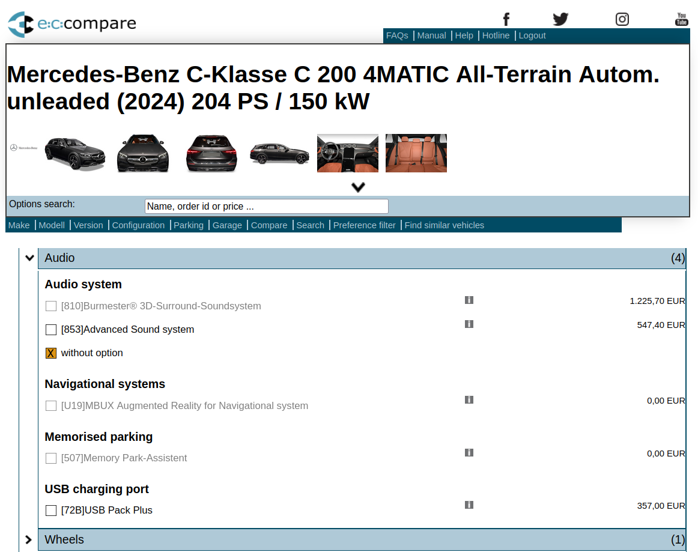Open Find similar vehicles
This screenshot has height=552, width=698.
[445, 225]
